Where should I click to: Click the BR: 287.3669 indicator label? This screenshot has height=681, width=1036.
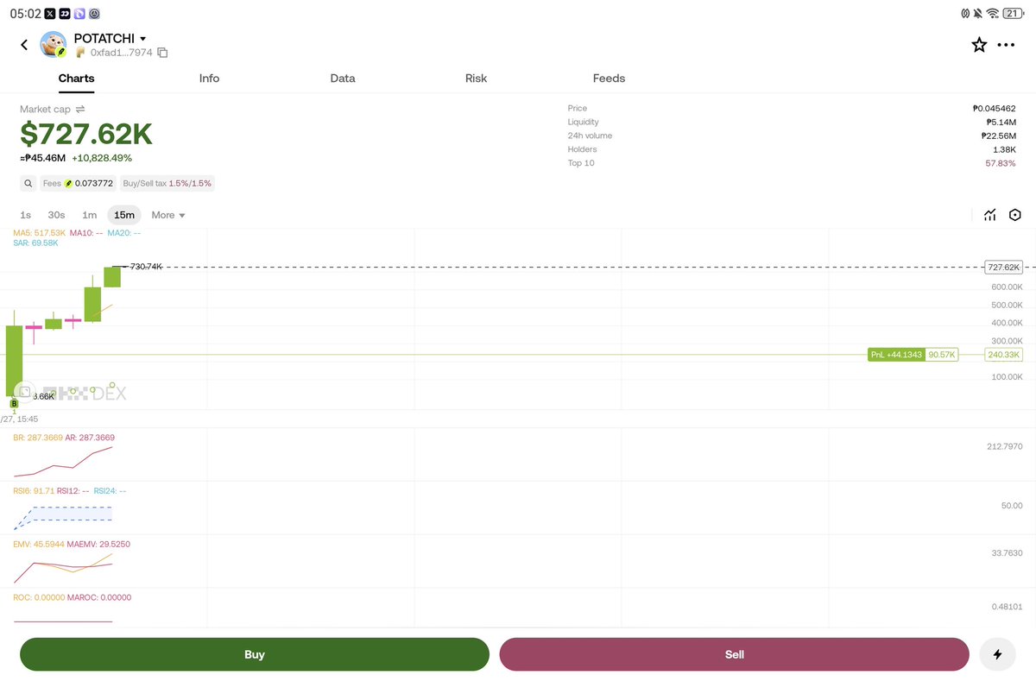pyautogui.click(x=39, y=438)
